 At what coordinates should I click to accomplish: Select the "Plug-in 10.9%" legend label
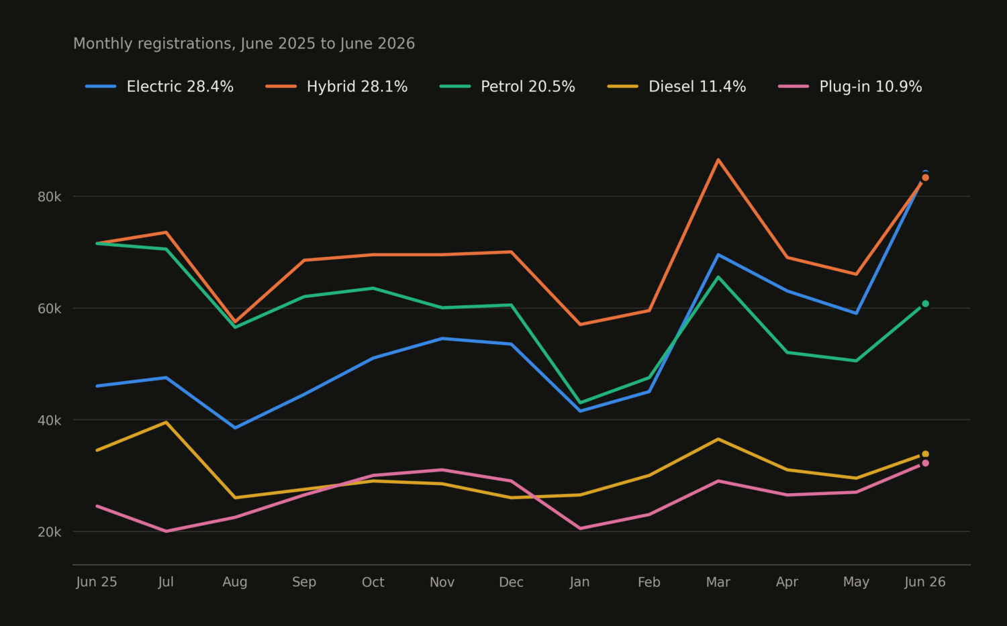click(871, 87)
